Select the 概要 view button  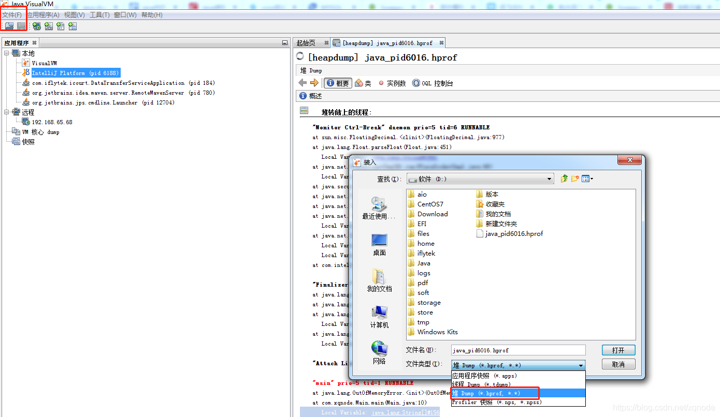tap(338, 83)
